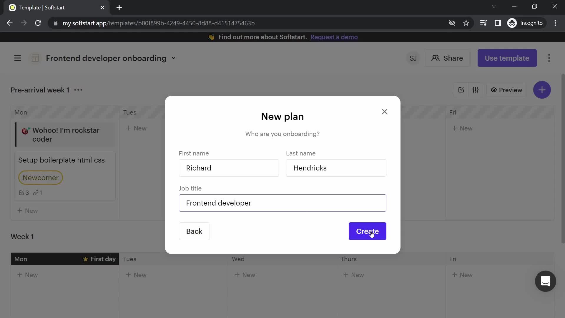Click the three-dot more options menu
565x318 pixels.
(x=549, y=58)
